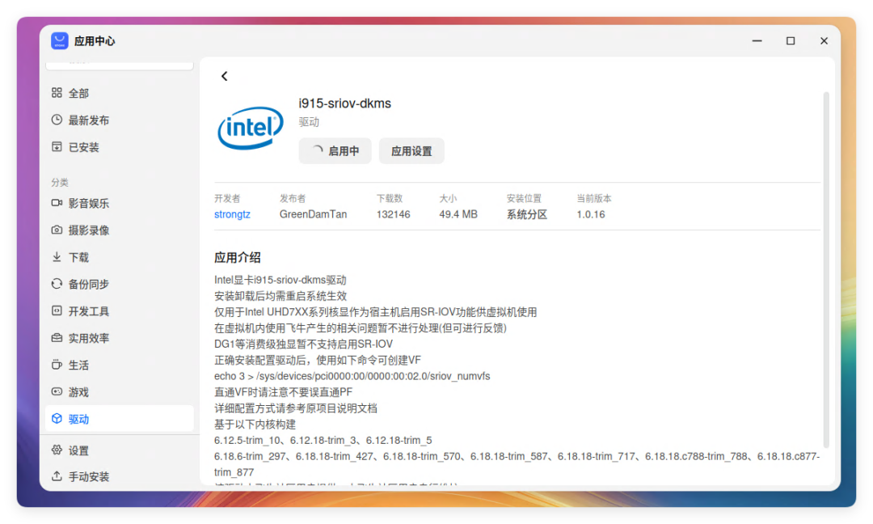The image size is (873, 524).
Task: Click the 驱动 cube icon
Action: click(57, 419)
